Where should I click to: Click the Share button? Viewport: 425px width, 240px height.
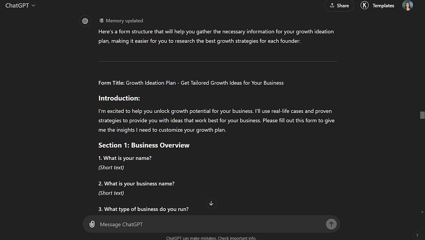(339, 6)
